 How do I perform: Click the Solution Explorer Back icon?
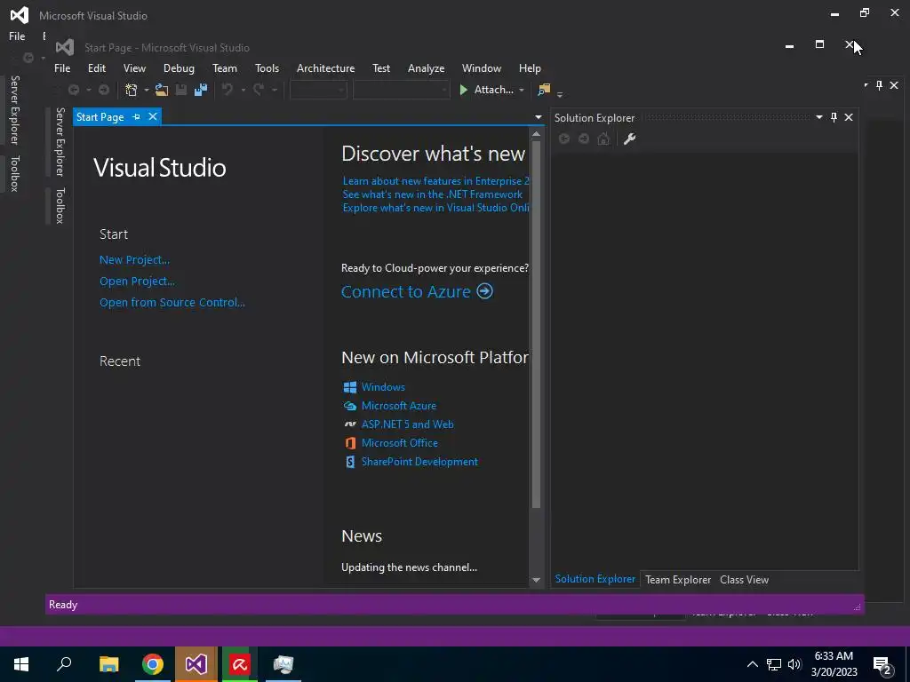click(564, 139)
